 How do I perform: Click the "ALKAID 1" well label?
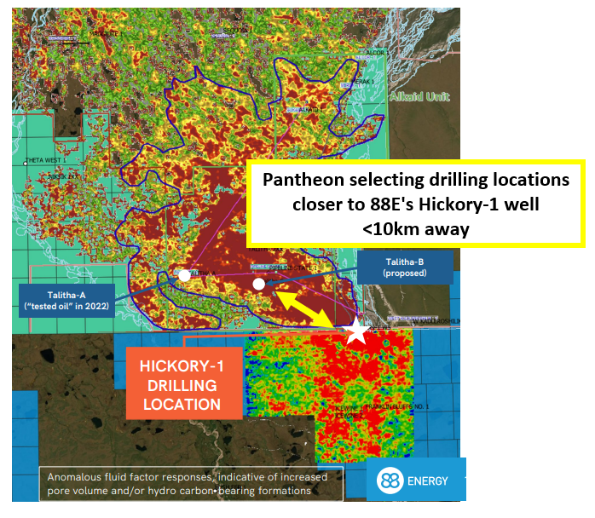[311, 110]
